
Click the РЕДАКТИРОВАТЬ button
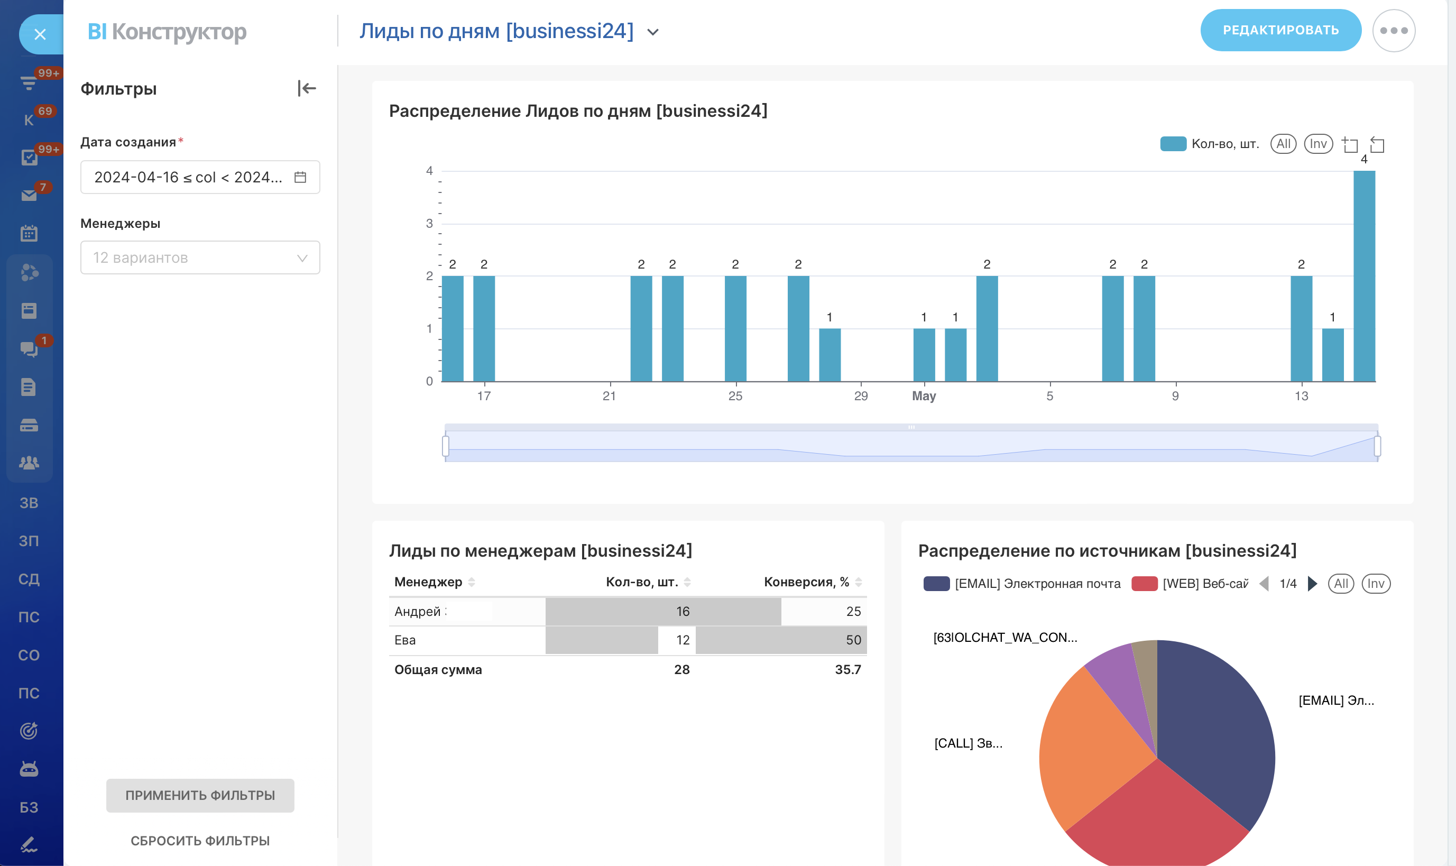[x=1280, y=30]
